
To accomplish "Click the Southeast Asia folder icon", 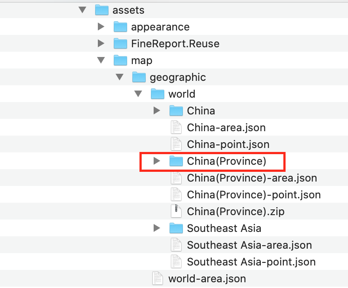I will click(x=176, y=228).
